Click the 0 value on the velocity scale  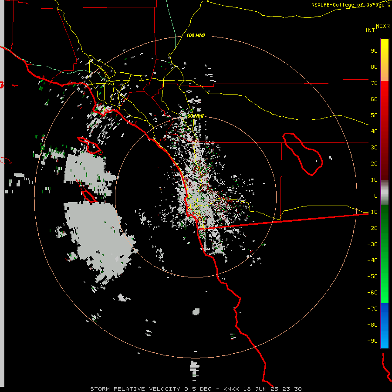376,196
